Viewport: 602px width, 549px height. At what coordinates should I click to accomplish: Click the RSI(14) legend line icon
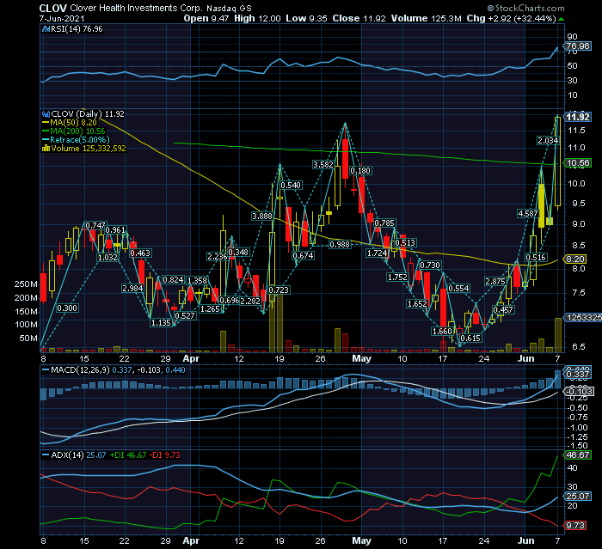point(46,29)
